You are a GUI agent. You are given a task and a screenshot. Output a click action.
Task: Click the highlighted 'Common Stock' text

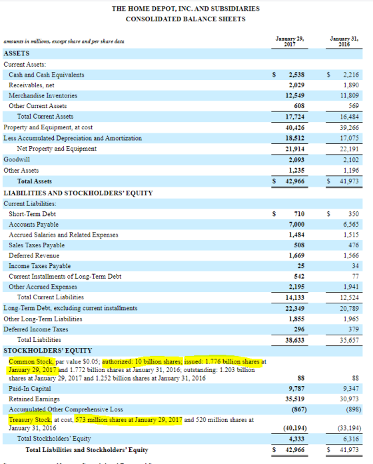pyautogui.click(x=31, y=361)
